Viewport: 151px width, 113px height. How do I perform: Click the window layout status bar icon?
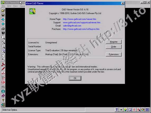[x=130, y=110]
